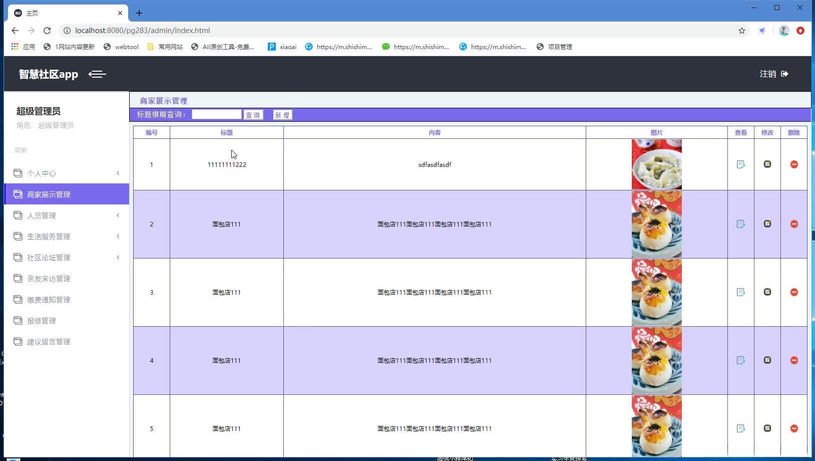Select the edit icon on record 5

pos(767,428)
